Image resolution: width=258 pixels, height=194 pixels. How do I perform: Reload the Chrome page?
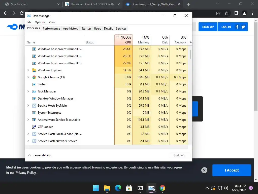(22, 13)
